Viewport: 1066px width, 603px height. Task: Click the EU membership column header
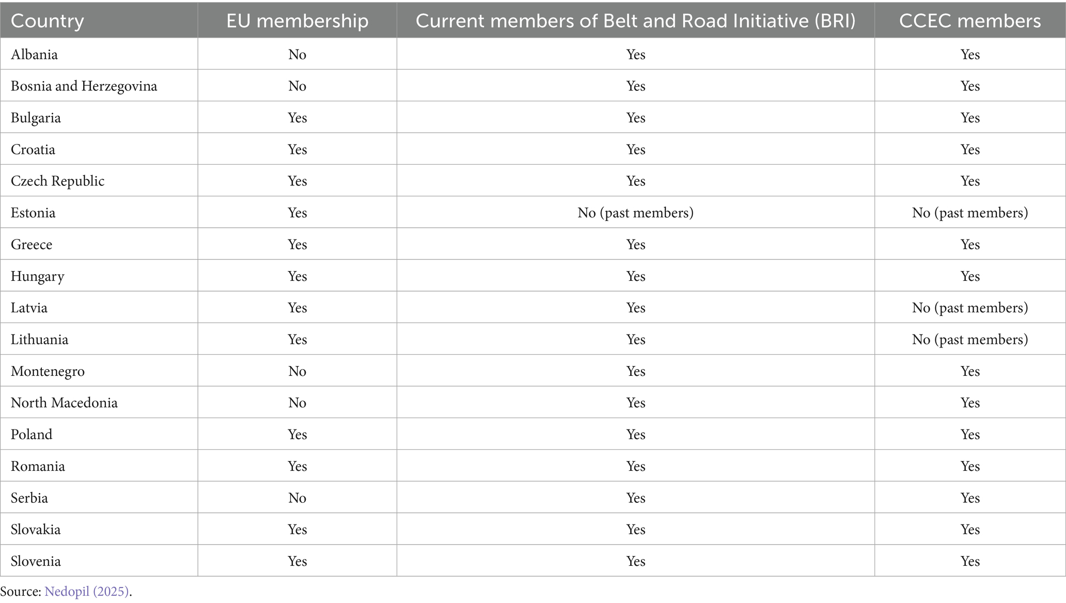tap(297, 21)
